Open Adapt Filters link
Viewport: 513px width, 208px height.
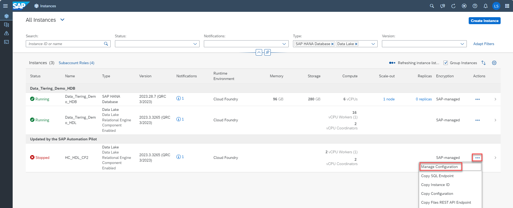483,44
